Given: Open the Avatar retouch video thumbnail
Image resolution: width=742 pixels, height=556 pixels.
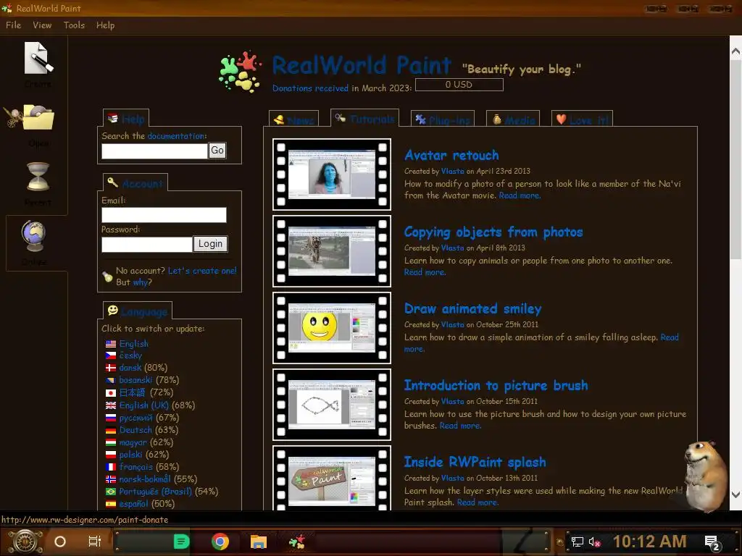Looking at the screenshot, I should 332,174.
